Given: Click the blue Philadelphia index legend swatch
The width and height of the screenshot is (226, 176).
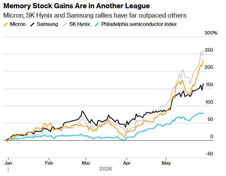Looking at the screenshot, I should click(x=97, y=24).
